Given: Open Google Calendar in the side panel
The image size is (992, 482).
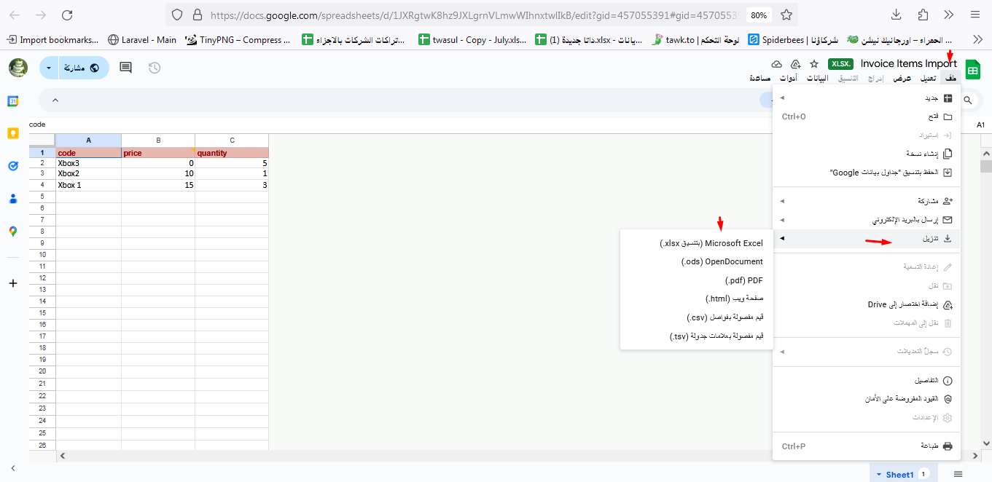Looking at the screenshot, I should (x=12, y=101).
